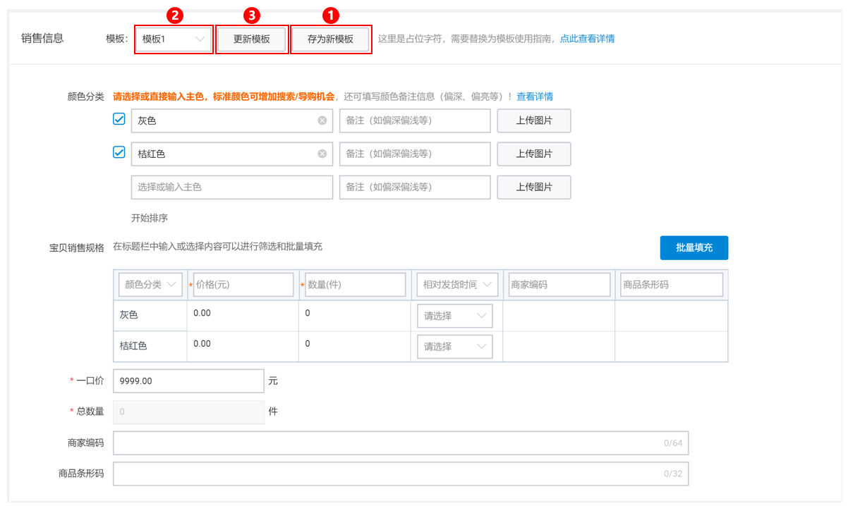The width and height of the screenshot is (848, 506).
Task: Clear the 桔红色 color with its x icon
Action: click(322, 154)
